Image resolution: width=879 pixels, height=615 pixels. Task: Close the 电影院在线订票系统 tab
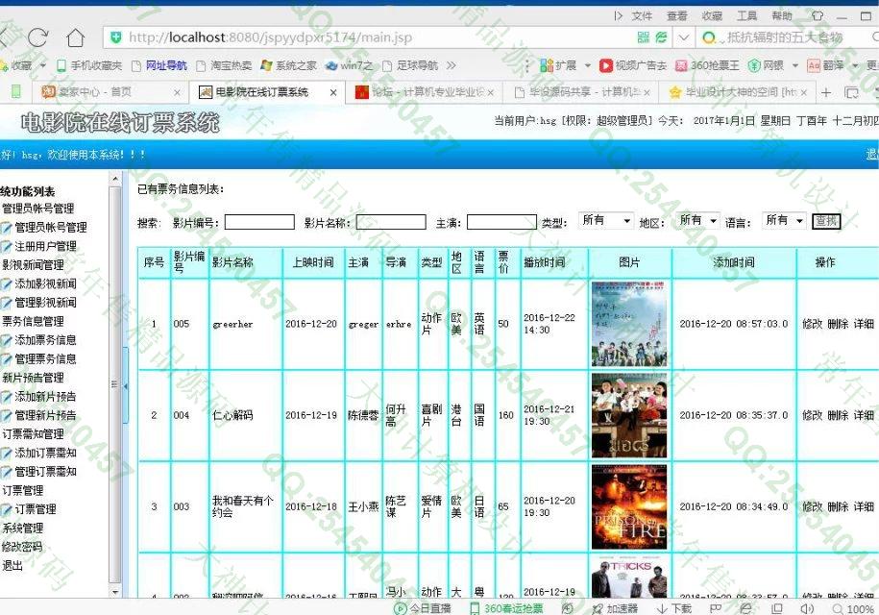coord(333,92)
